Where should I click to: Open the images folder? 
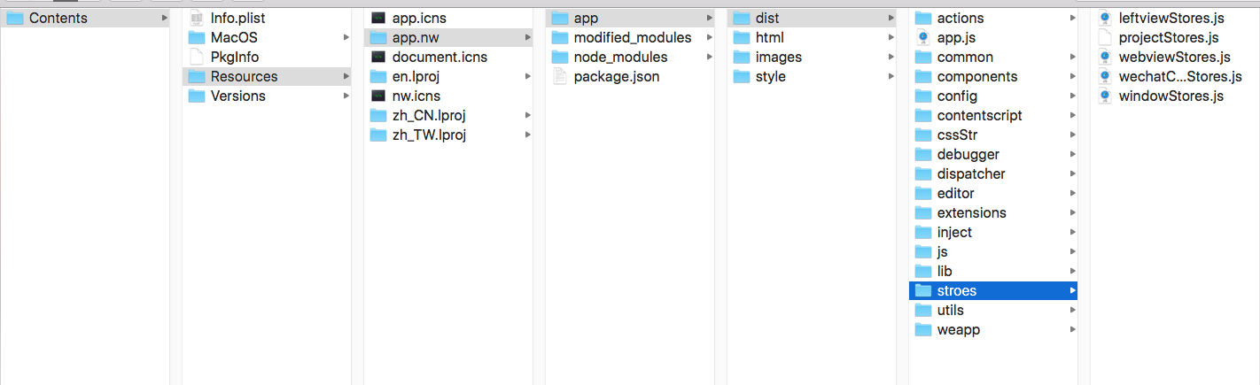[x=778, y=57]
